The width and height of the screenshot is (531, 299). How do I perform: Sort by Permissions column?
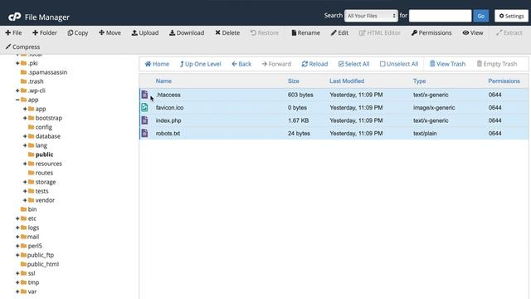(504, 81)
